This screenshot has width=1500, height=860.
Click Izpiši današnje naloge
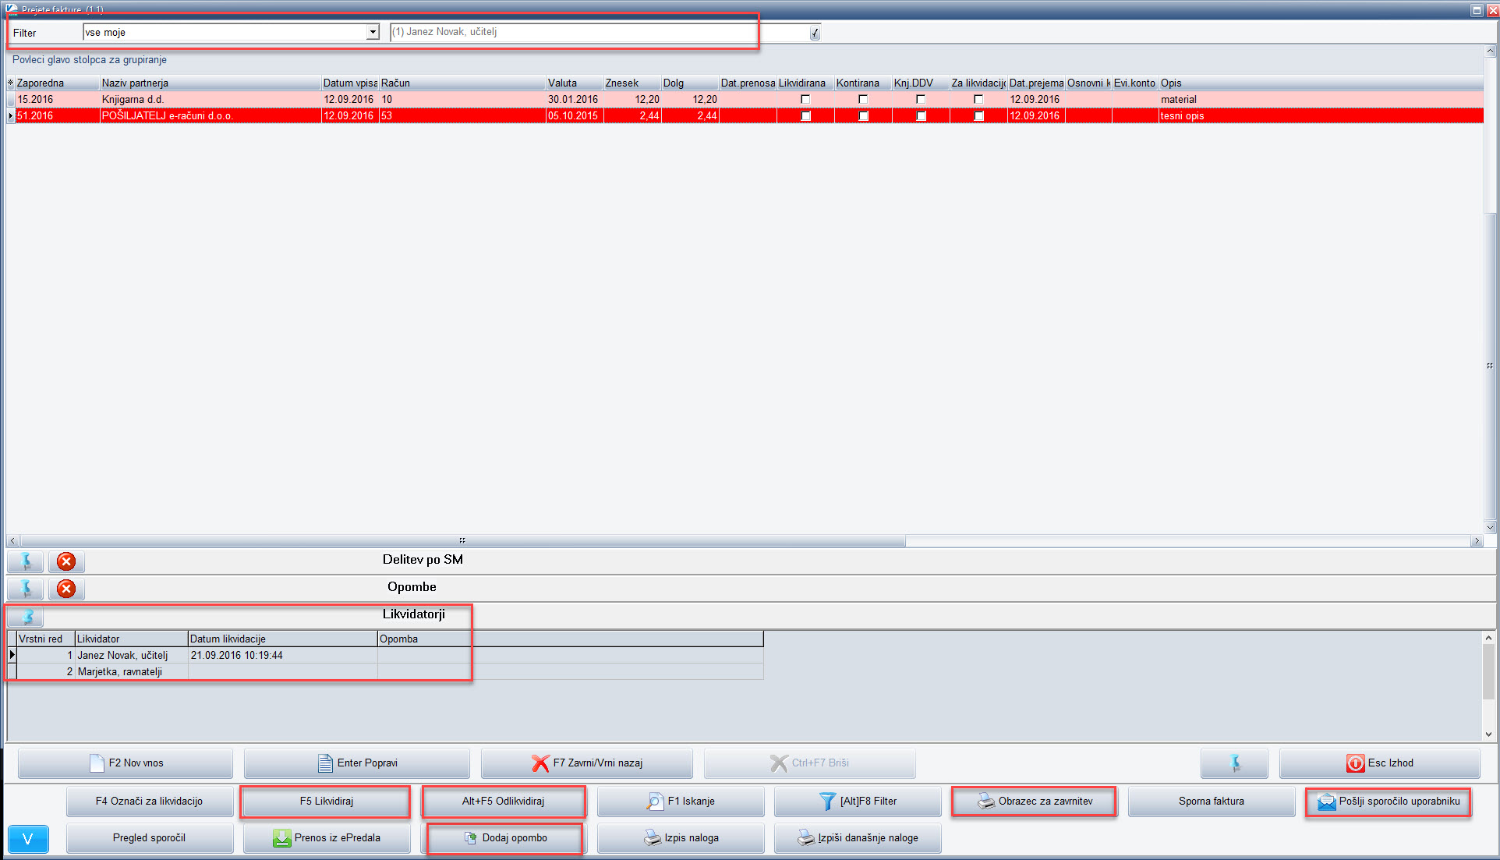click(x=858, y=838)
